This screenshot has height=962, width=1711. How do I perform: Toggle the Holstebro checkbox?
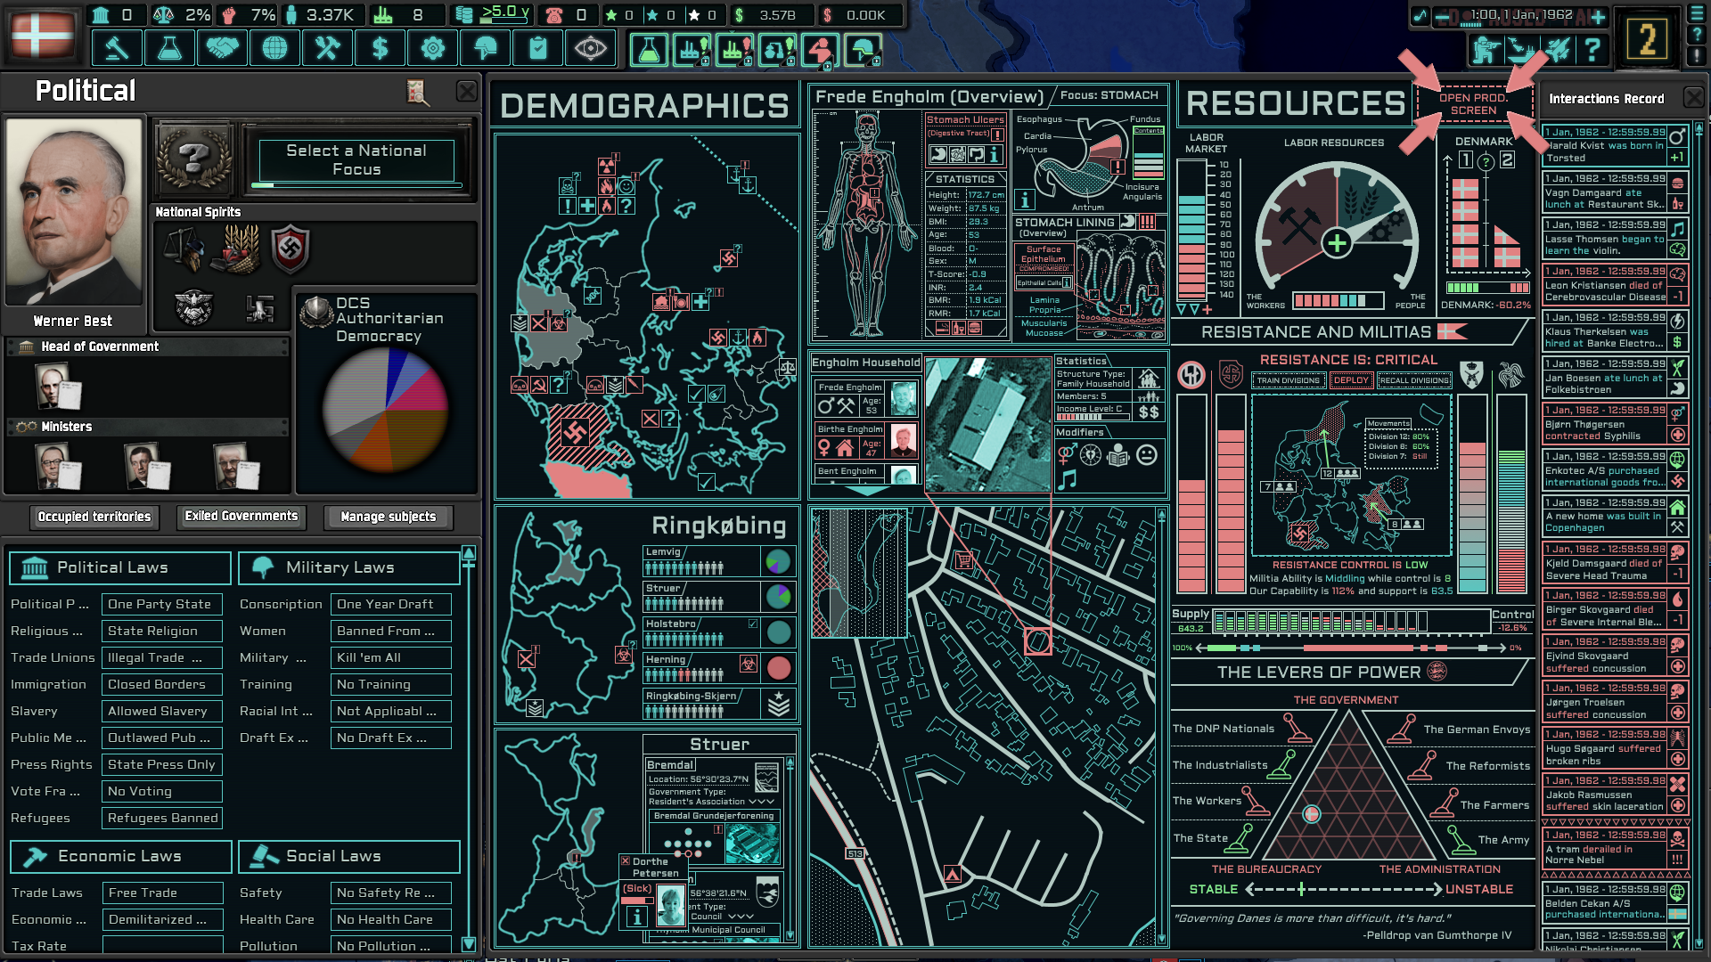click(753, 624)
